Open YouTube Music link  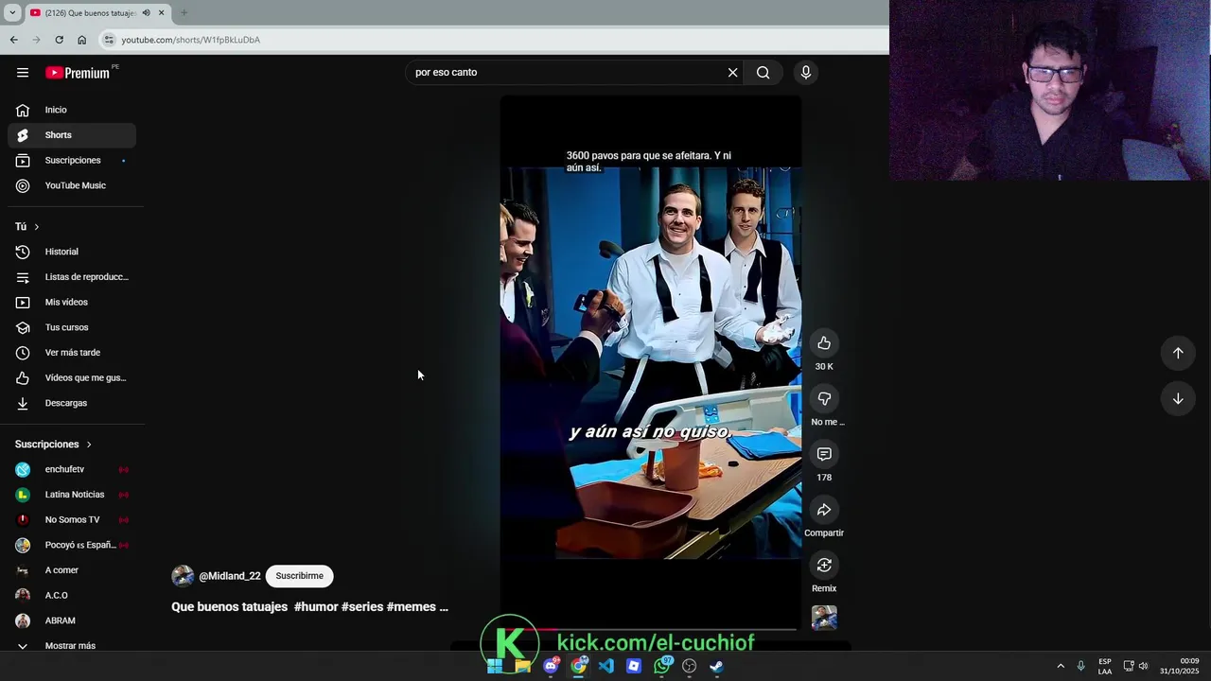click(x=72, y=185)
